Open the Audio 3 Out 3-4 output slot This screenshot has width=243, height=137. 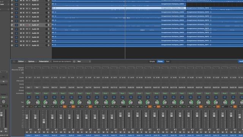(46, 88)
